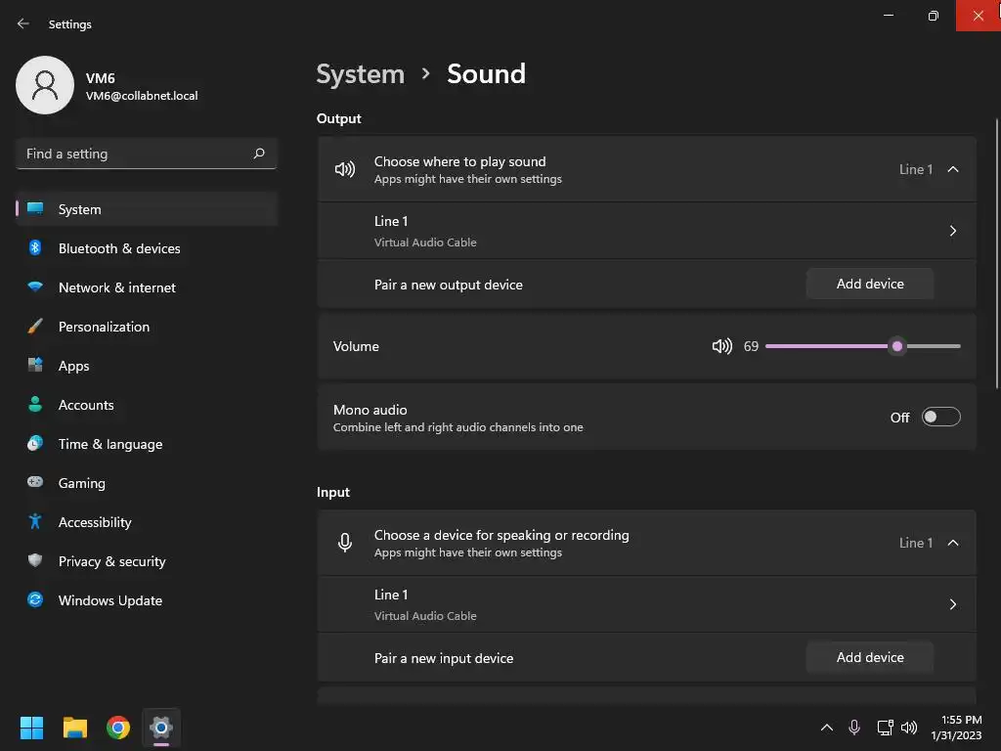Screen dimensions: 1001x751
Task: Open Google Chrome from the taskbar
Action: (118, 728)
